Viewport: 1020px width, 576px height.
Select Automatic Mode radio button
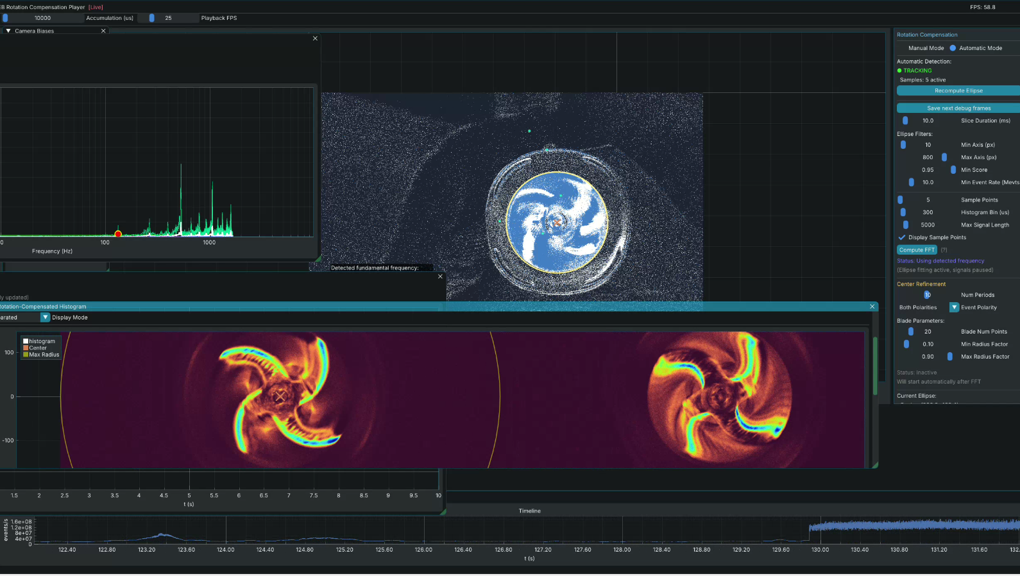click(x=953, y=48)
